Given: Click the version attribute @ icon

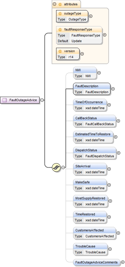Looking at the screenshot, I should pyautogui.click(x=60, y=51).
